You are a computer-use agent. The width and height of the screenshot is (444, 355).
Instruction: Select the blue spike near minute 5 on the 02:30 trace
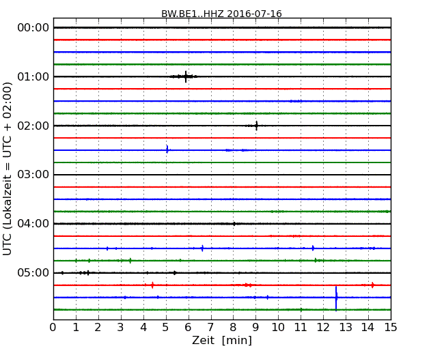click(x=167, y=150)
